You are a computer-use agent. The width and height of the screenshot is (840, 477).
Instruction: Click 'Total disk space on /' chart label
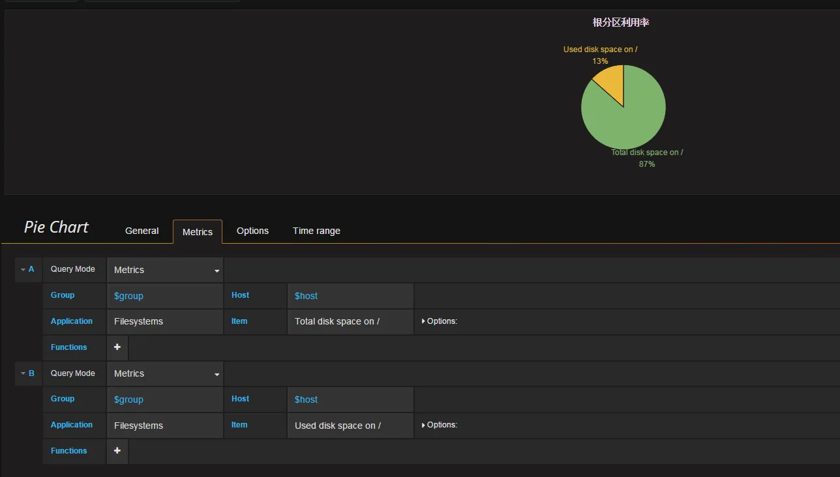(647, 152)
